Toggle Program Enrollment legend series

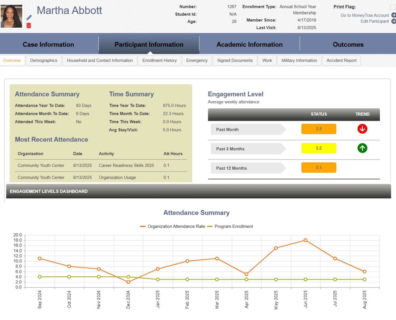(230, 226)
